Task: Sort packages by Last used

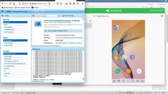Action: tap(15, 22)
